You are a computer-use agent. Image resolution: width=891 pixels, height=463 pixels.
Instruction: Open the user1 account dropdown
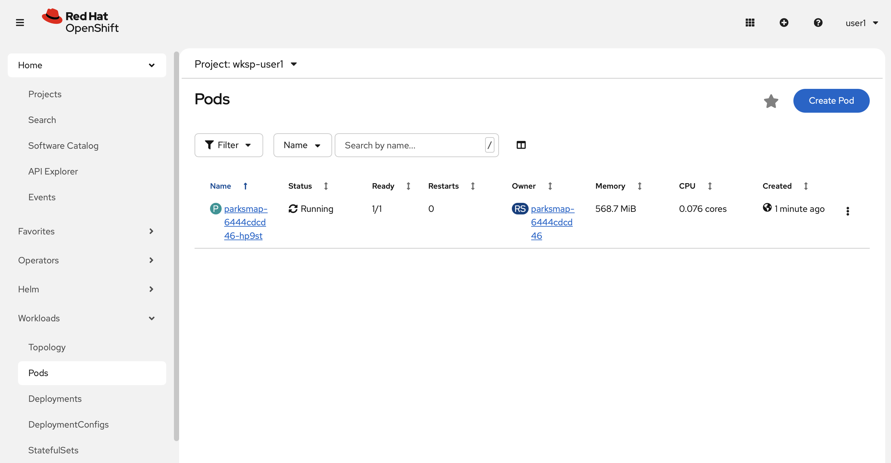point(861,23)
